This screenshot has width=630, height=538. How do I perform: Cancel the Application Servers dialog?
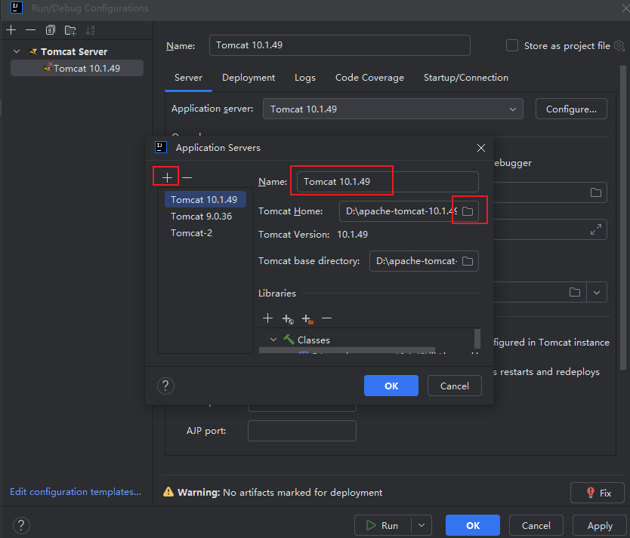(455, 386)
